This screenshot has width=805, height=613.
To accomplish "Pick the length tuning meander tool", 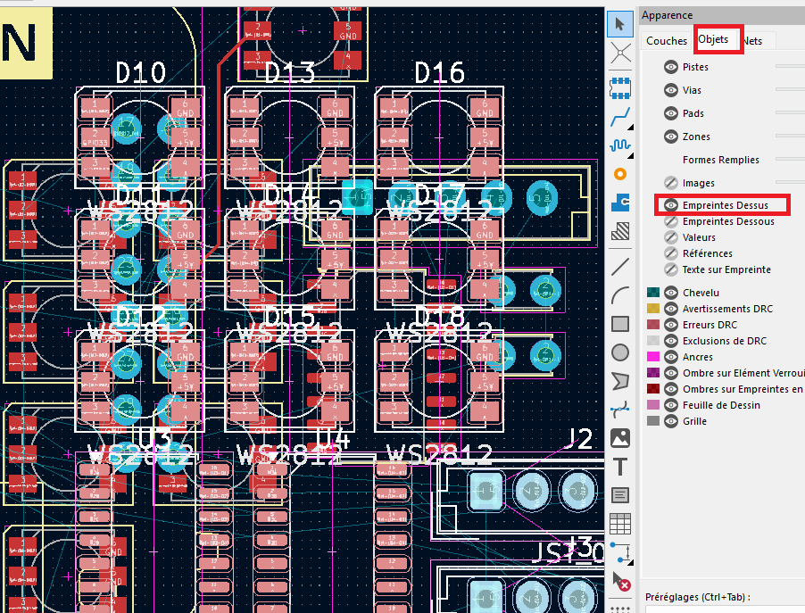I will tap(620, 145).
